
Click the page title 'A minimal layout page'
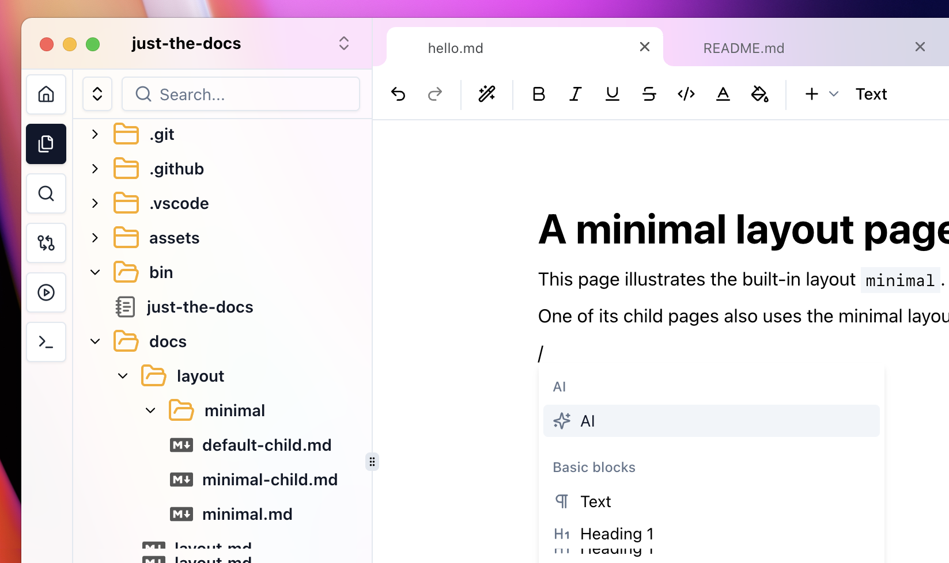[x=743, y=230]
